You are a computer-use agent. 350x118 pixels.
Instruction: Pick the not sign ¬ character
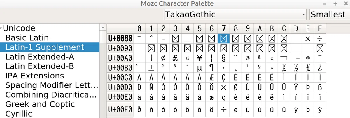(x=284, y=58)
